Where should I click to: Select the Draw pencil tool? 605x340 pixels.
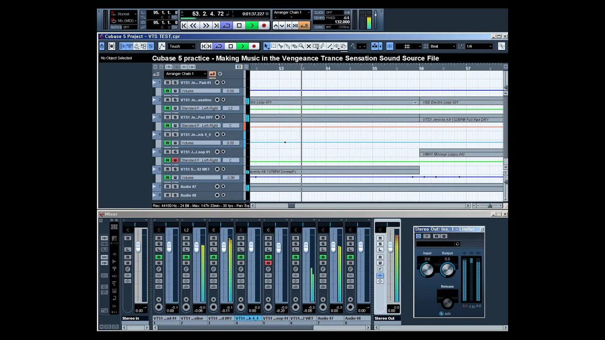click(322, 46)
